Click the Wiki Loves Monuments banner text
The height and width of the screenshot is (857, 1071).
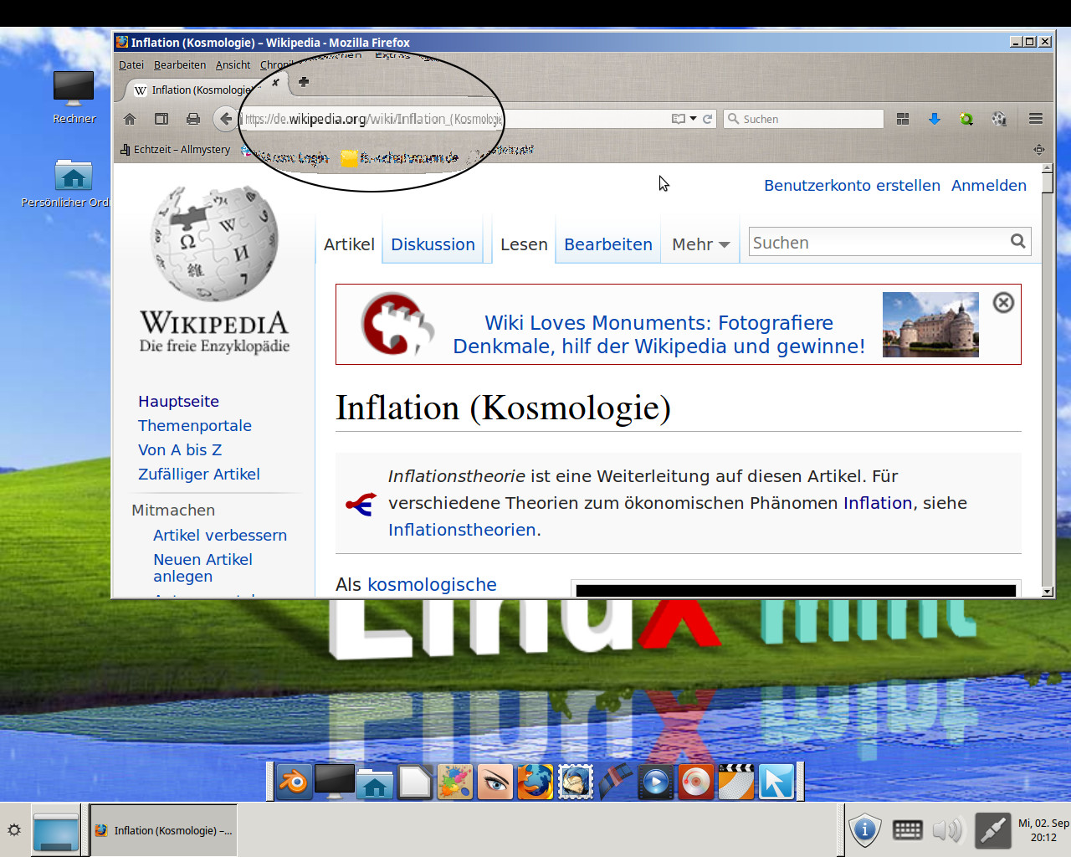tap(659, 335)
